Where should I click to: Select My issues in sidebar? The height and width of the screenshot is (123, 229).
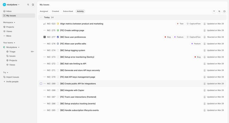click(x=18, y=16)
